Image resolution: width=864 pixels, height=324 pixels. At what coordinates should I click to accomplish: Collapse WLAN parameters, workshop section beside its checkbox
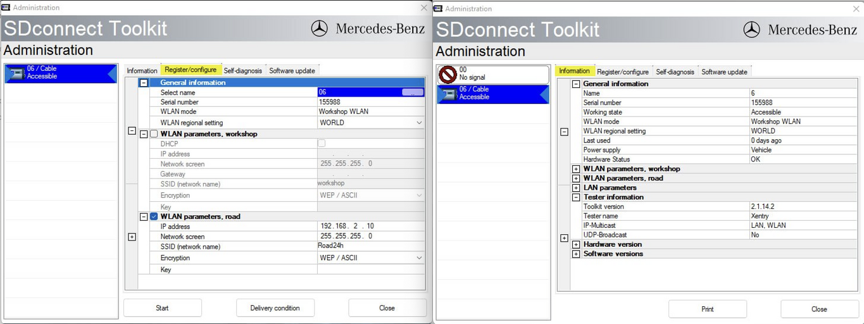click(144, 134)
